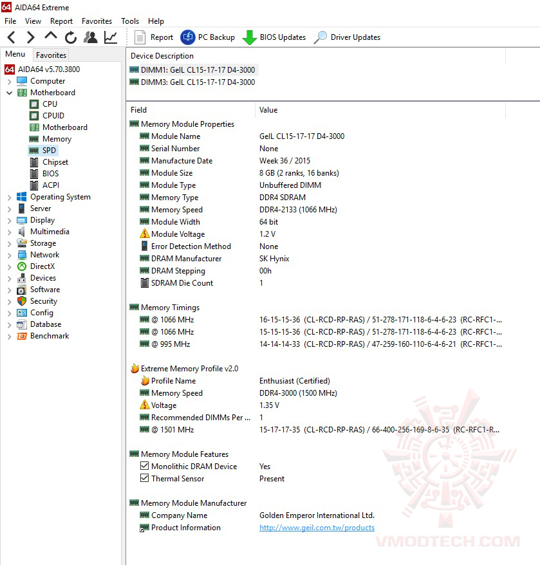Click the @ 995 MHz timings row
The height and width of the screenshot is (565, 540).
click(316, 344)
